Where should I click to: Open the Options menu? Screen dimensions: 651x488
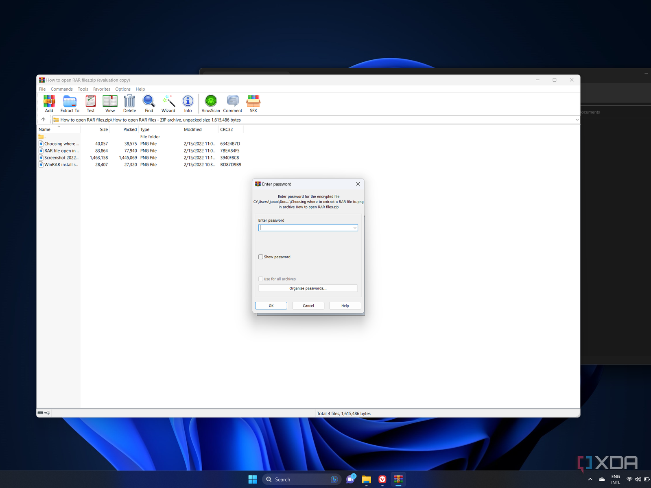(x=122, y=89)
